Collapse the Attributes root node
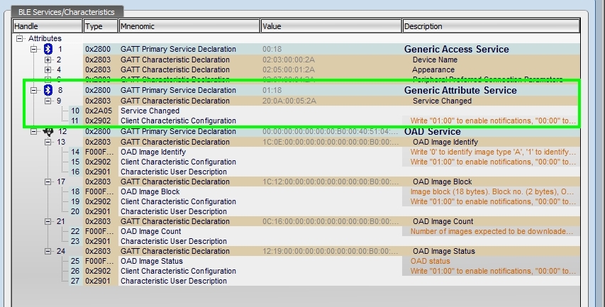The height and width of the screenshot is (307, 605). [19, 38]
